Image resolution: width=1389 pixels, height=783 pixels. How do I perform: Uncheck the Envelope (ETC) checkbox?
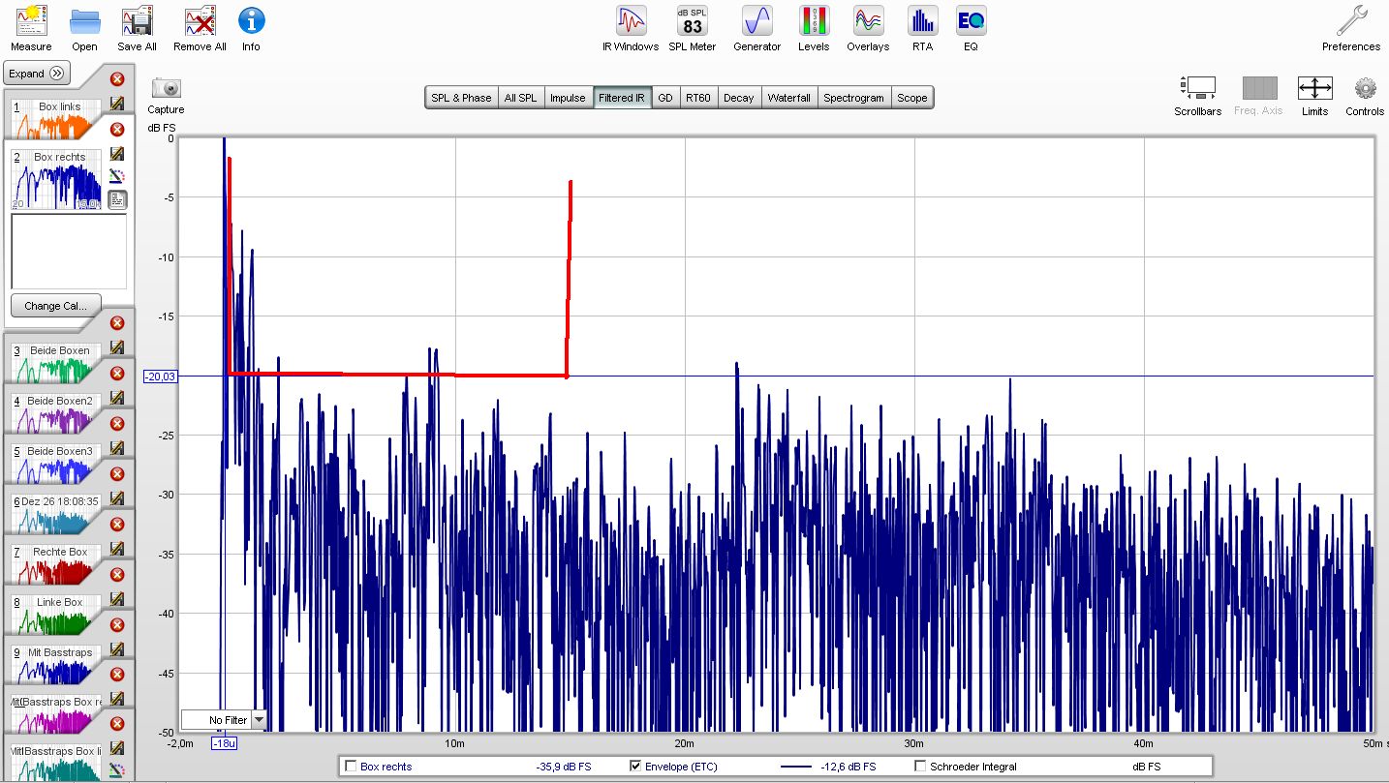(x=635, y=767)
